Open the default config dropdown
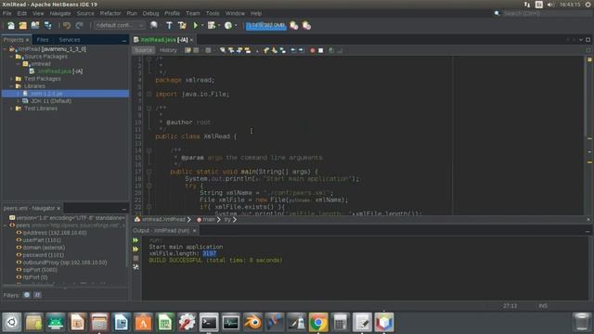The height and width of the screenshot is (334, 594). pos(120,25)
